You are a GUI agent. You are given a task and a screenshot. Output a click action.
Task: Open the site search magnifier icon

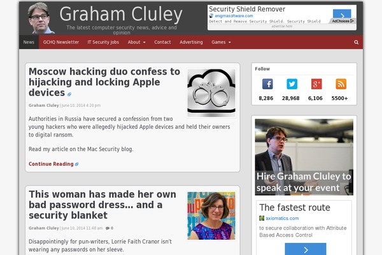356,42
